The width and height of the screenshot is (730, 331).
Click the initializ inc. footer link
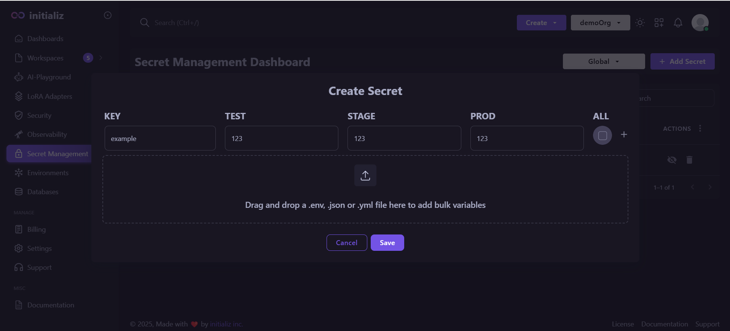coord(226,324)
